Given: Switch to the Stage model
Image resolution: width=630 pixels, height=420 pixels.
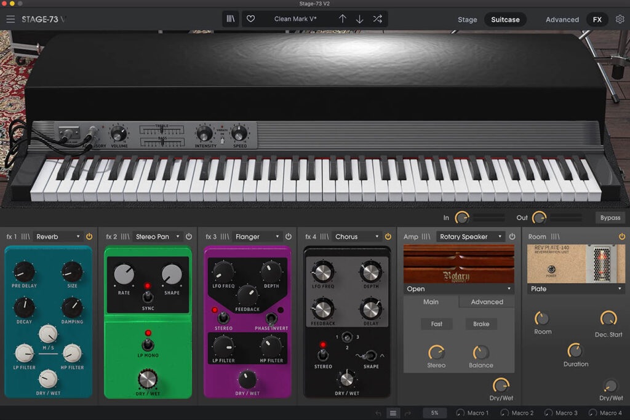Looking at the screenshot, I should pos(468,19).
